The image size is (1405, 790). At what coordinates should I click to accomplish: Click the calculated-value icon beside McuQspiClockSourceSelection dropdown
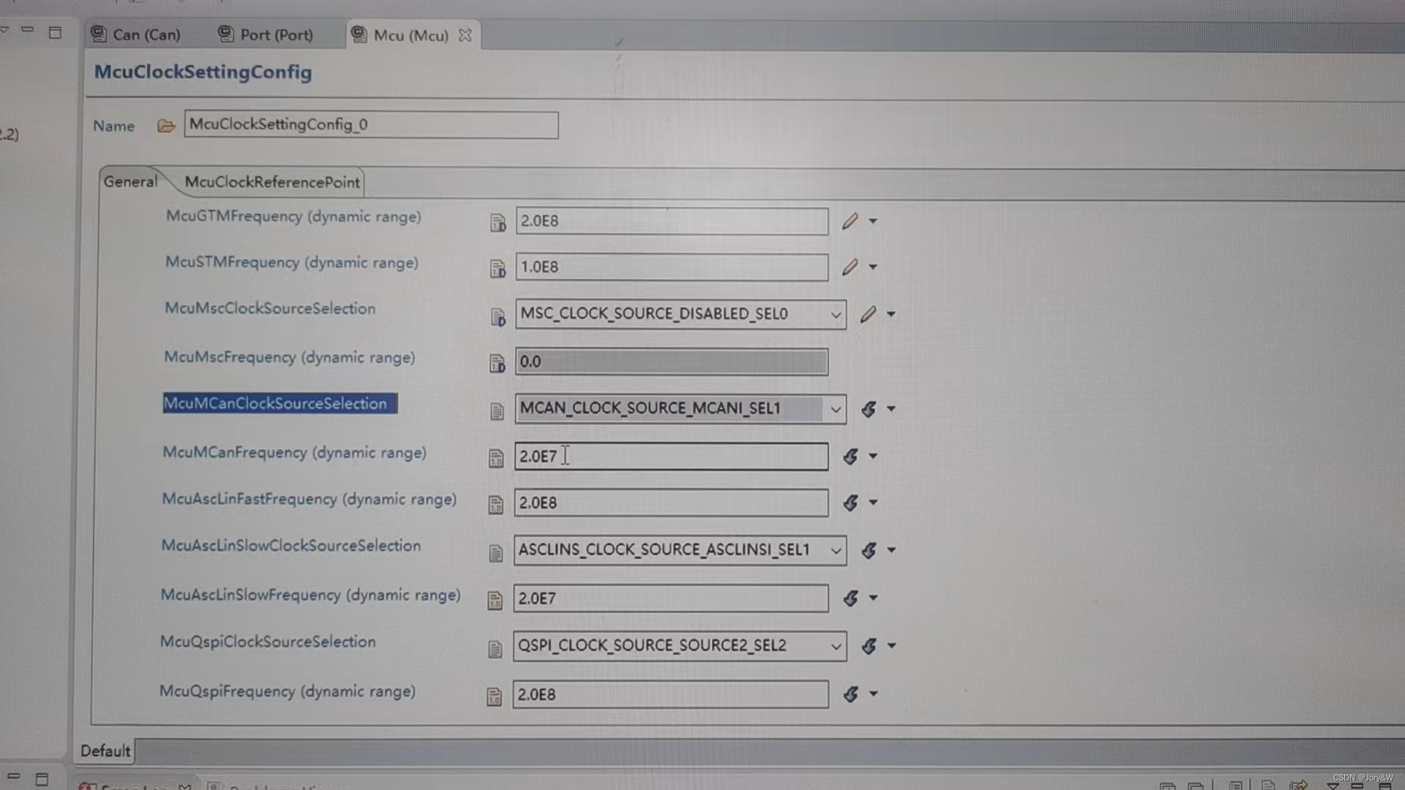click(869, 646)
